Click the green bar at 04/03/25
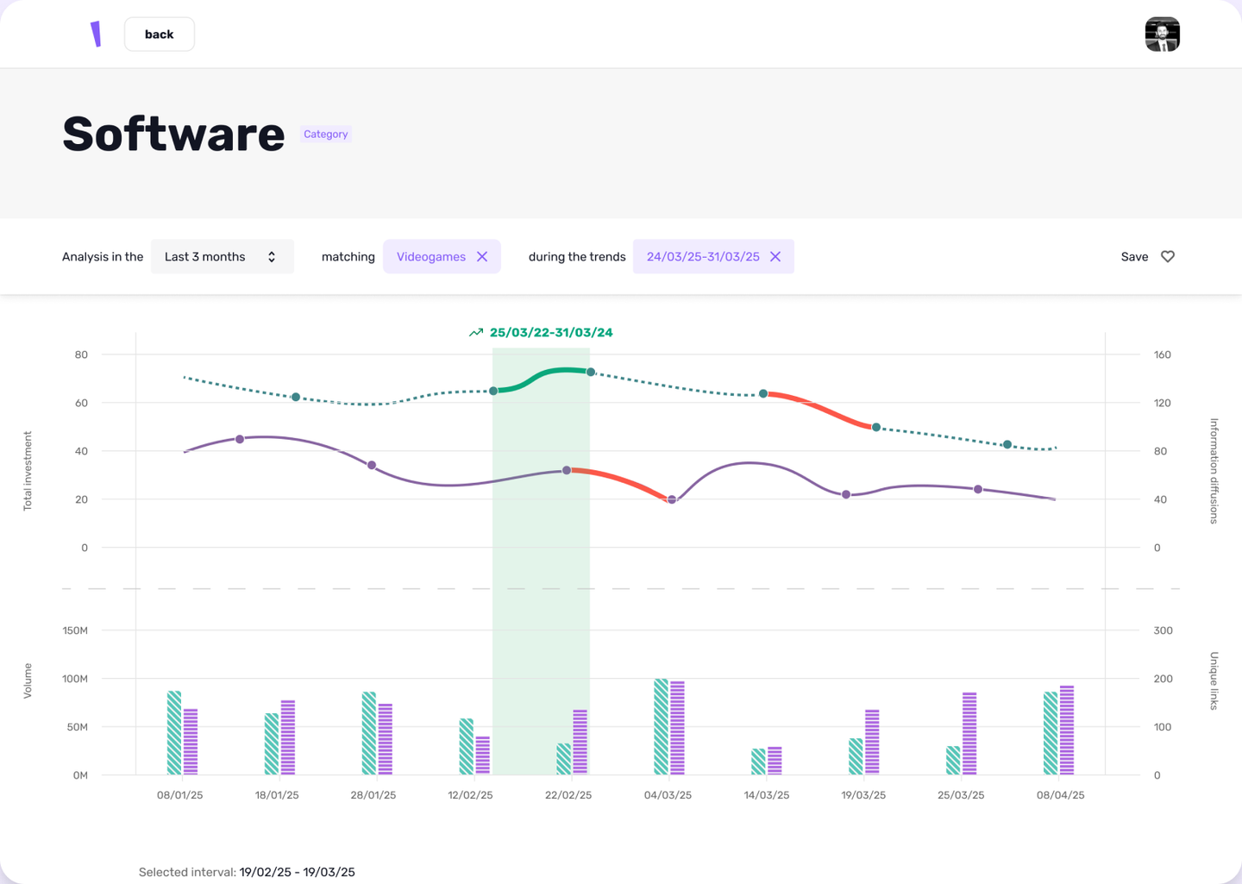Viewport: 1242px width, 884px height. [662, 727]
